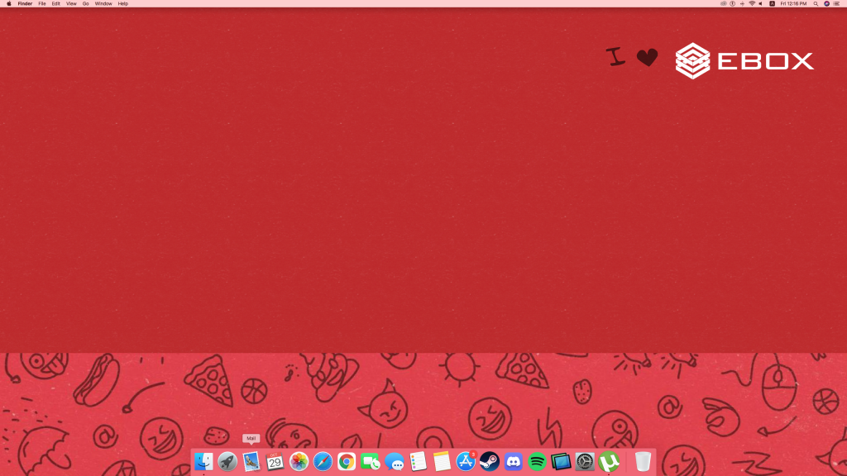
Task: Open Reminders list icon in dock
Action: click(418, 461)
